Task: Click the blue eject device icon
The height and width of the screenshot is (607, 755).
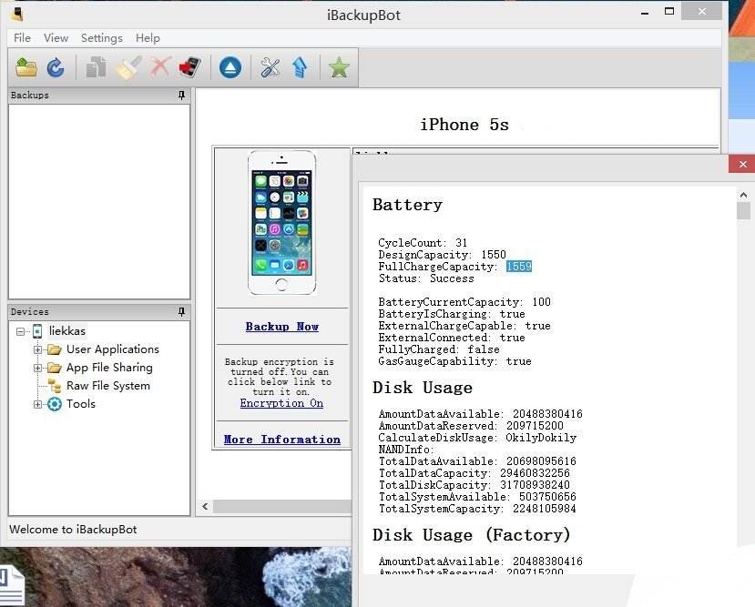Action: (230, 67)
